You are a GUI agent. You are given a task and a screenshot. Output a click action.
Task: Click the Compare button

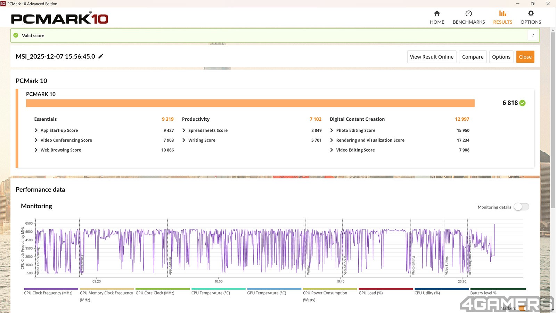tap(473, 57)
